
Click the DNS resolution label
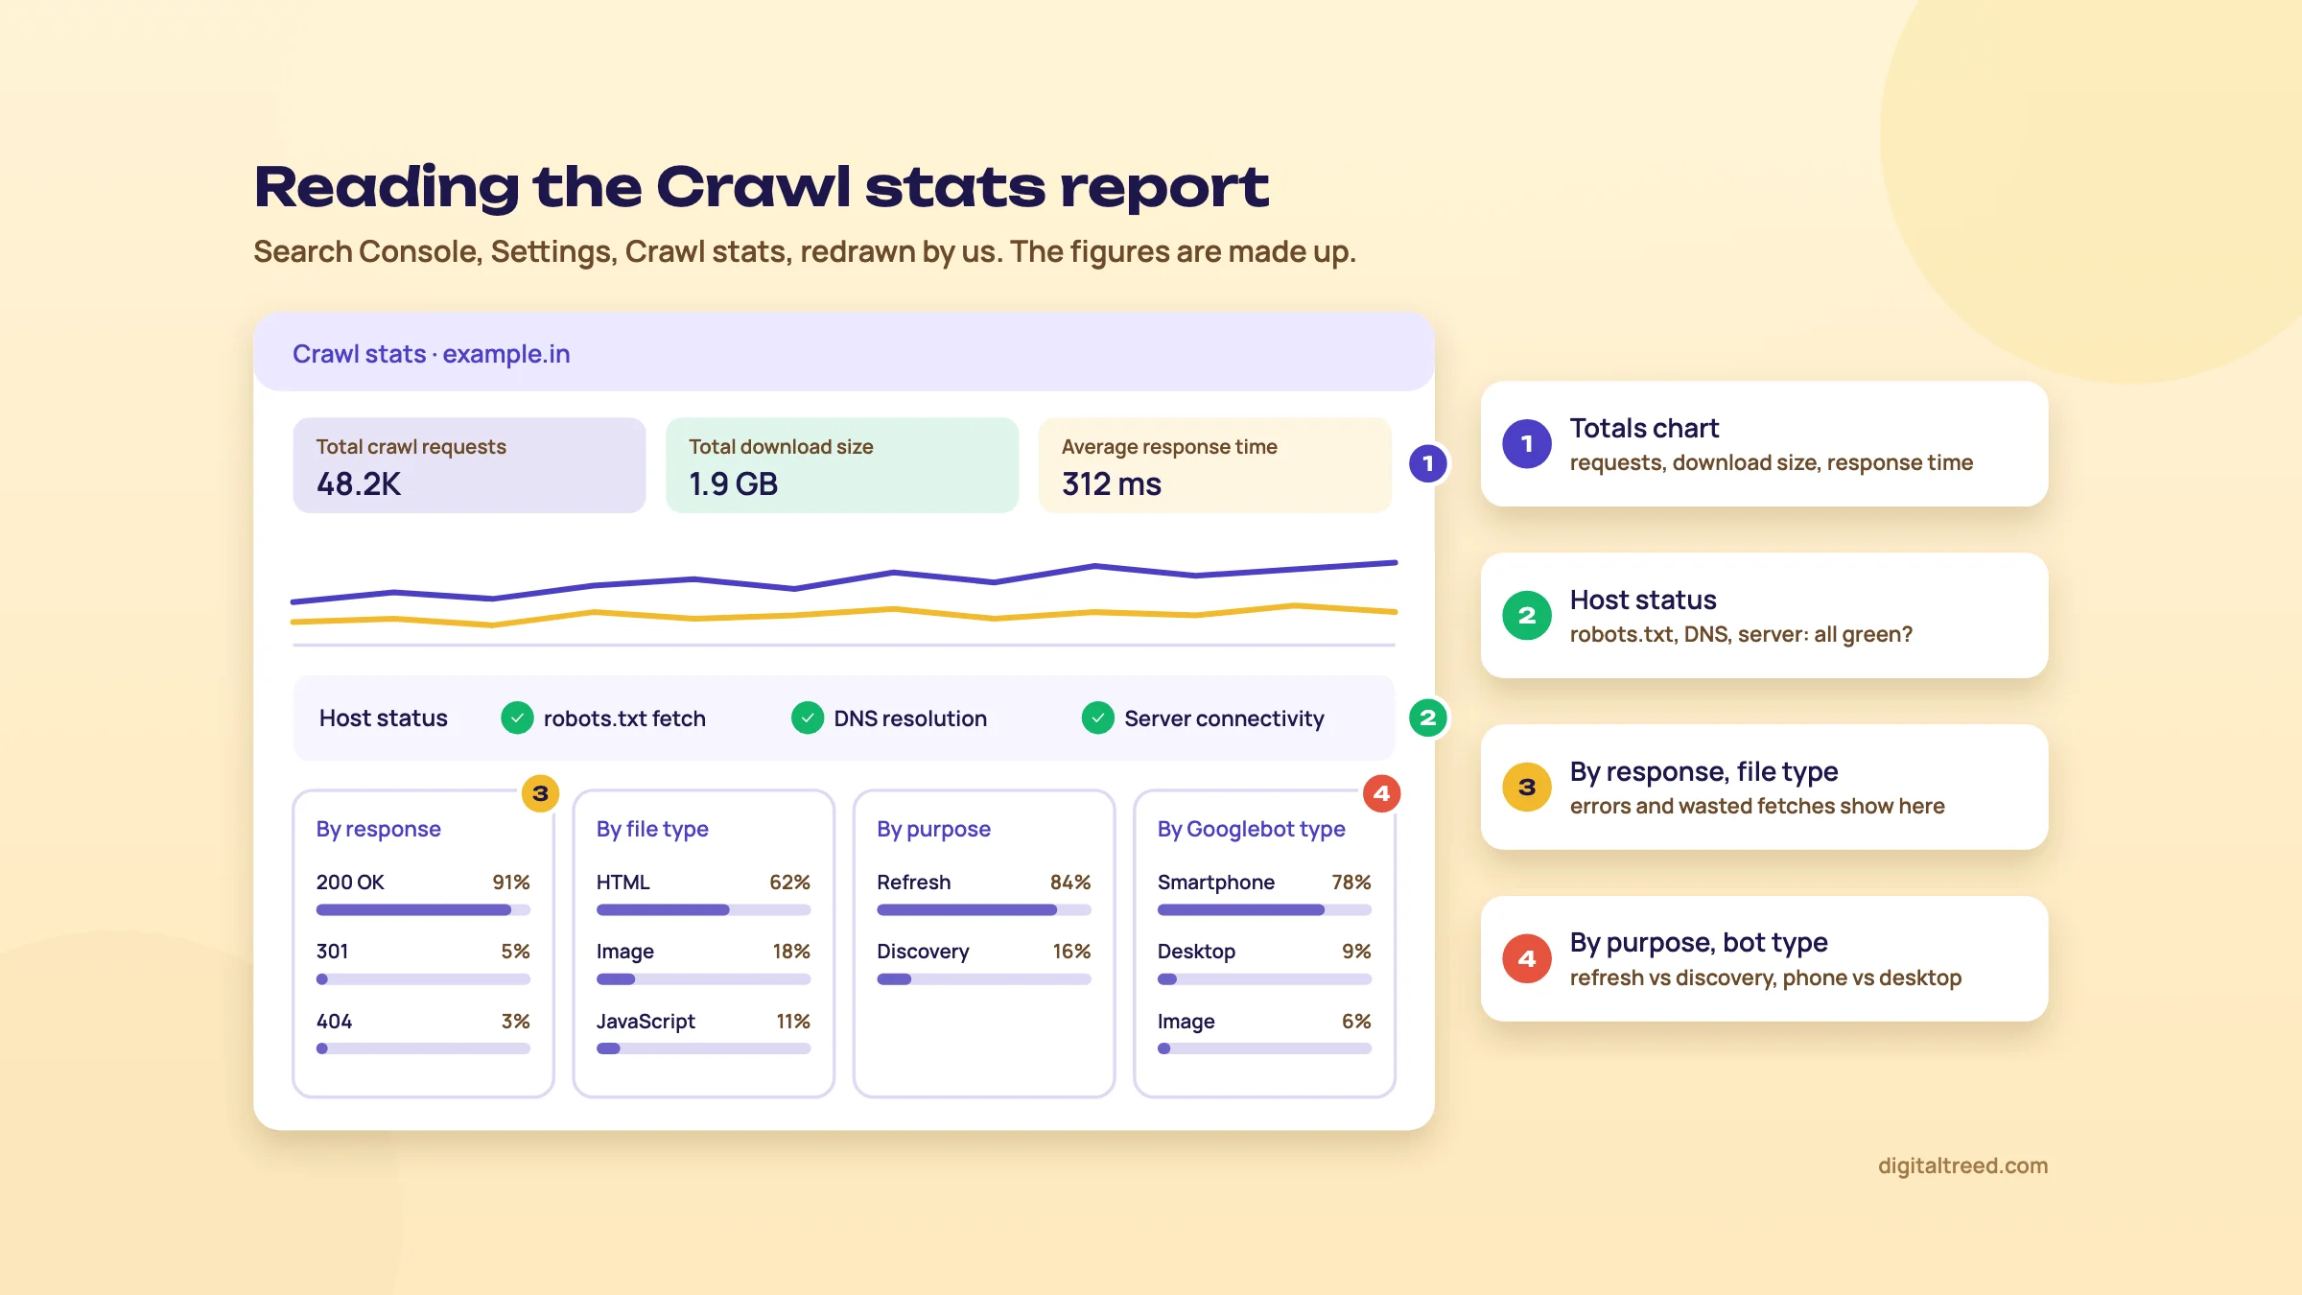pos(910,718)
